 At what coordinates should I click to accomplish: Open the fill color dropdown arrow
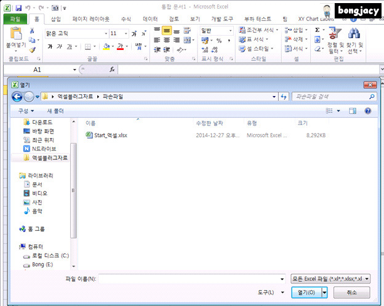click(113, 46)
